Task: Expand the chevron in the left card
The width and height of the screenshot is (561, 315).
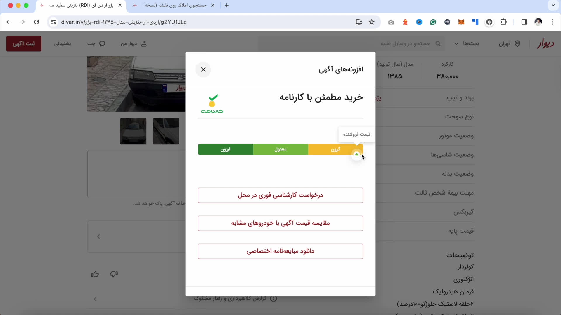Action: coord(98,237)
